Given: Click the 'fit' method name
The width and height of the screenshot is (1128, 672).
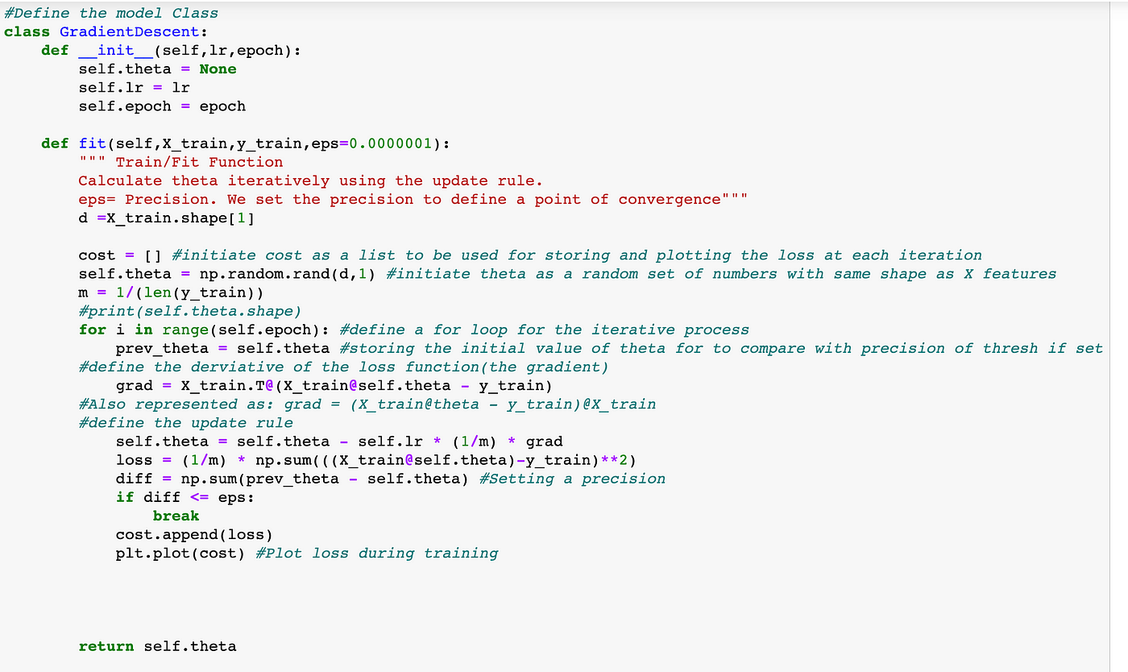Looking at the screenshot, I should 93,143.
